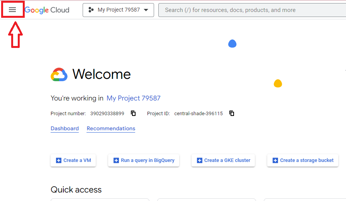The image size is (346, 201).
Task: Open the My Project 79587 project selector
Action: (118, 10)
